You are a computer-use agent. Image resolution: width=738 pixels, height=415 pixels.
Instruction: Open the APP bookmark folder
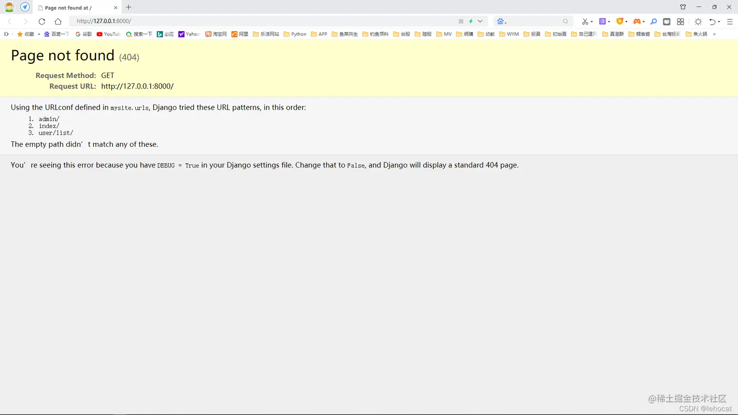pos(319,34)
